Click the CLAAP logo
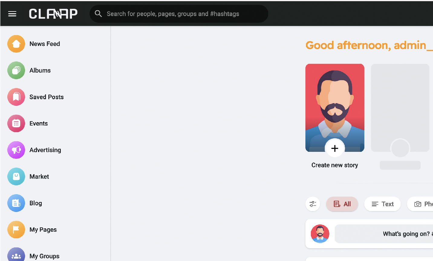This screenshot has width=433, height=261. click(53, 14)
